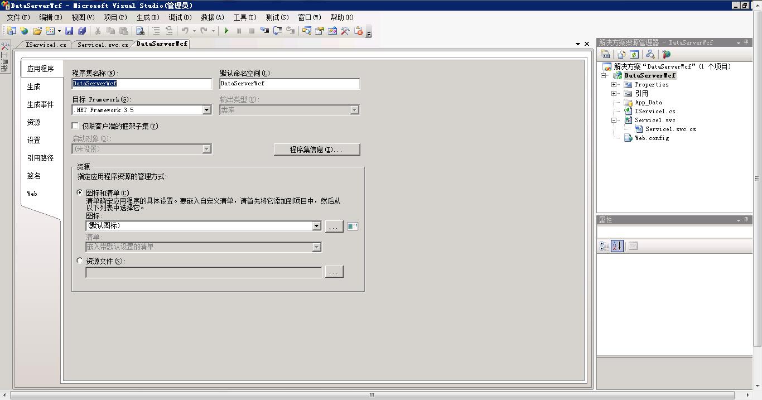
Task: Save the current file with the floppy icon
Action: [x=69, y=31]
